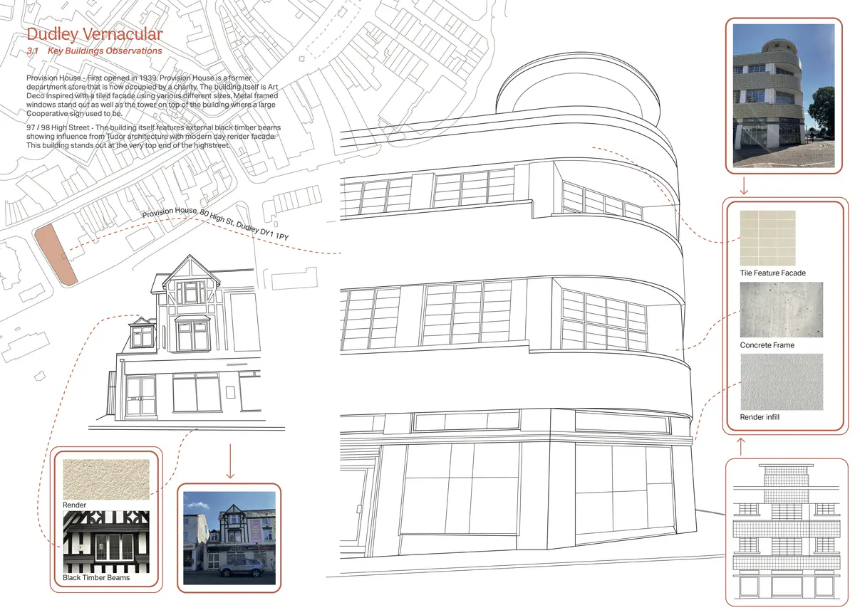
Task: Click the Render infill material sample
Action: tap(780, 382)
